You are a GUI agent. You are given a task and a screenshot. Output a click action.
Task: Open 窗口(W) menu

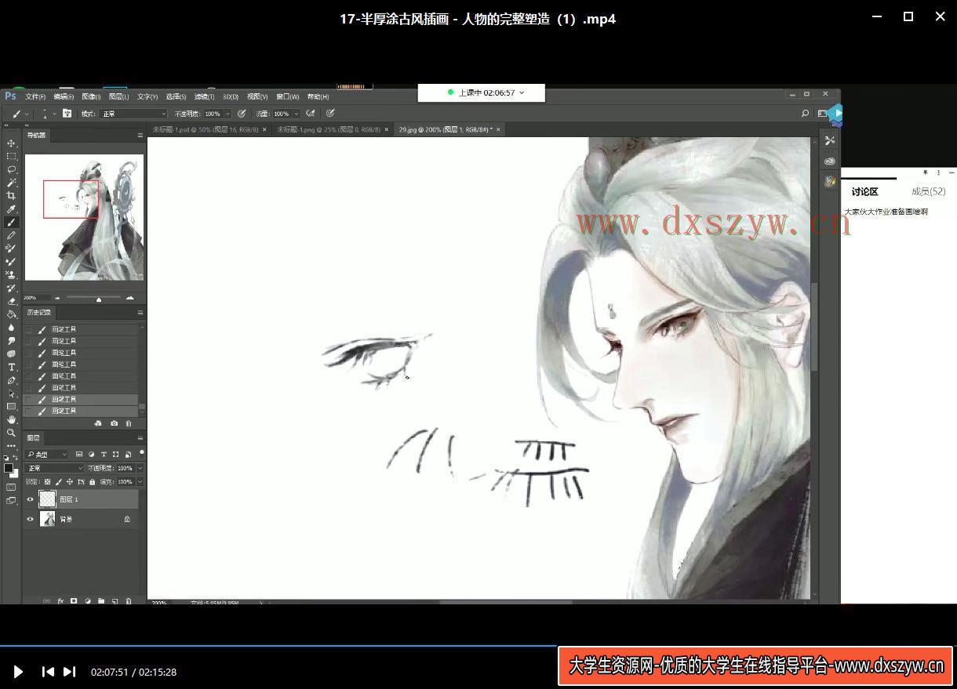tap(288, 96)
